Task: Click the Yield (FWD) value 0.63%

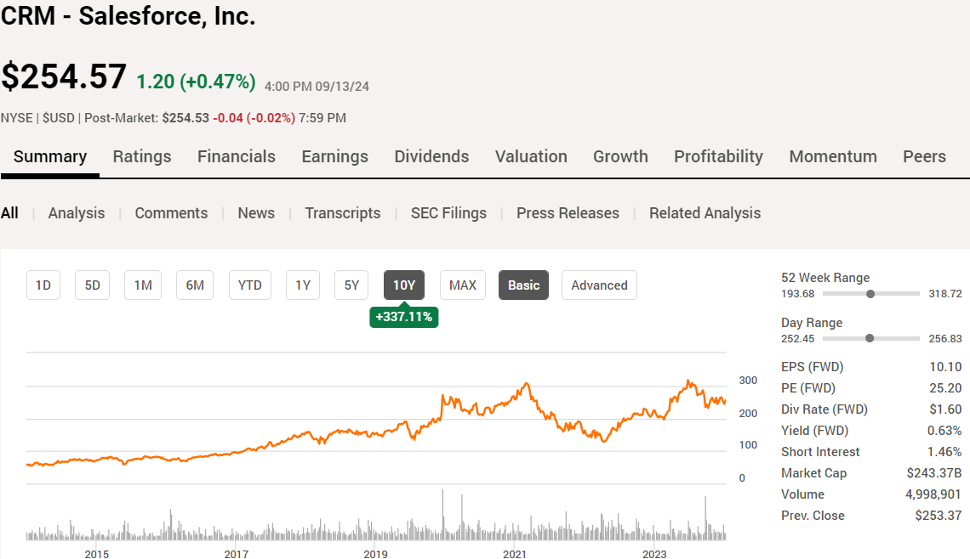Action: [944, 431]
